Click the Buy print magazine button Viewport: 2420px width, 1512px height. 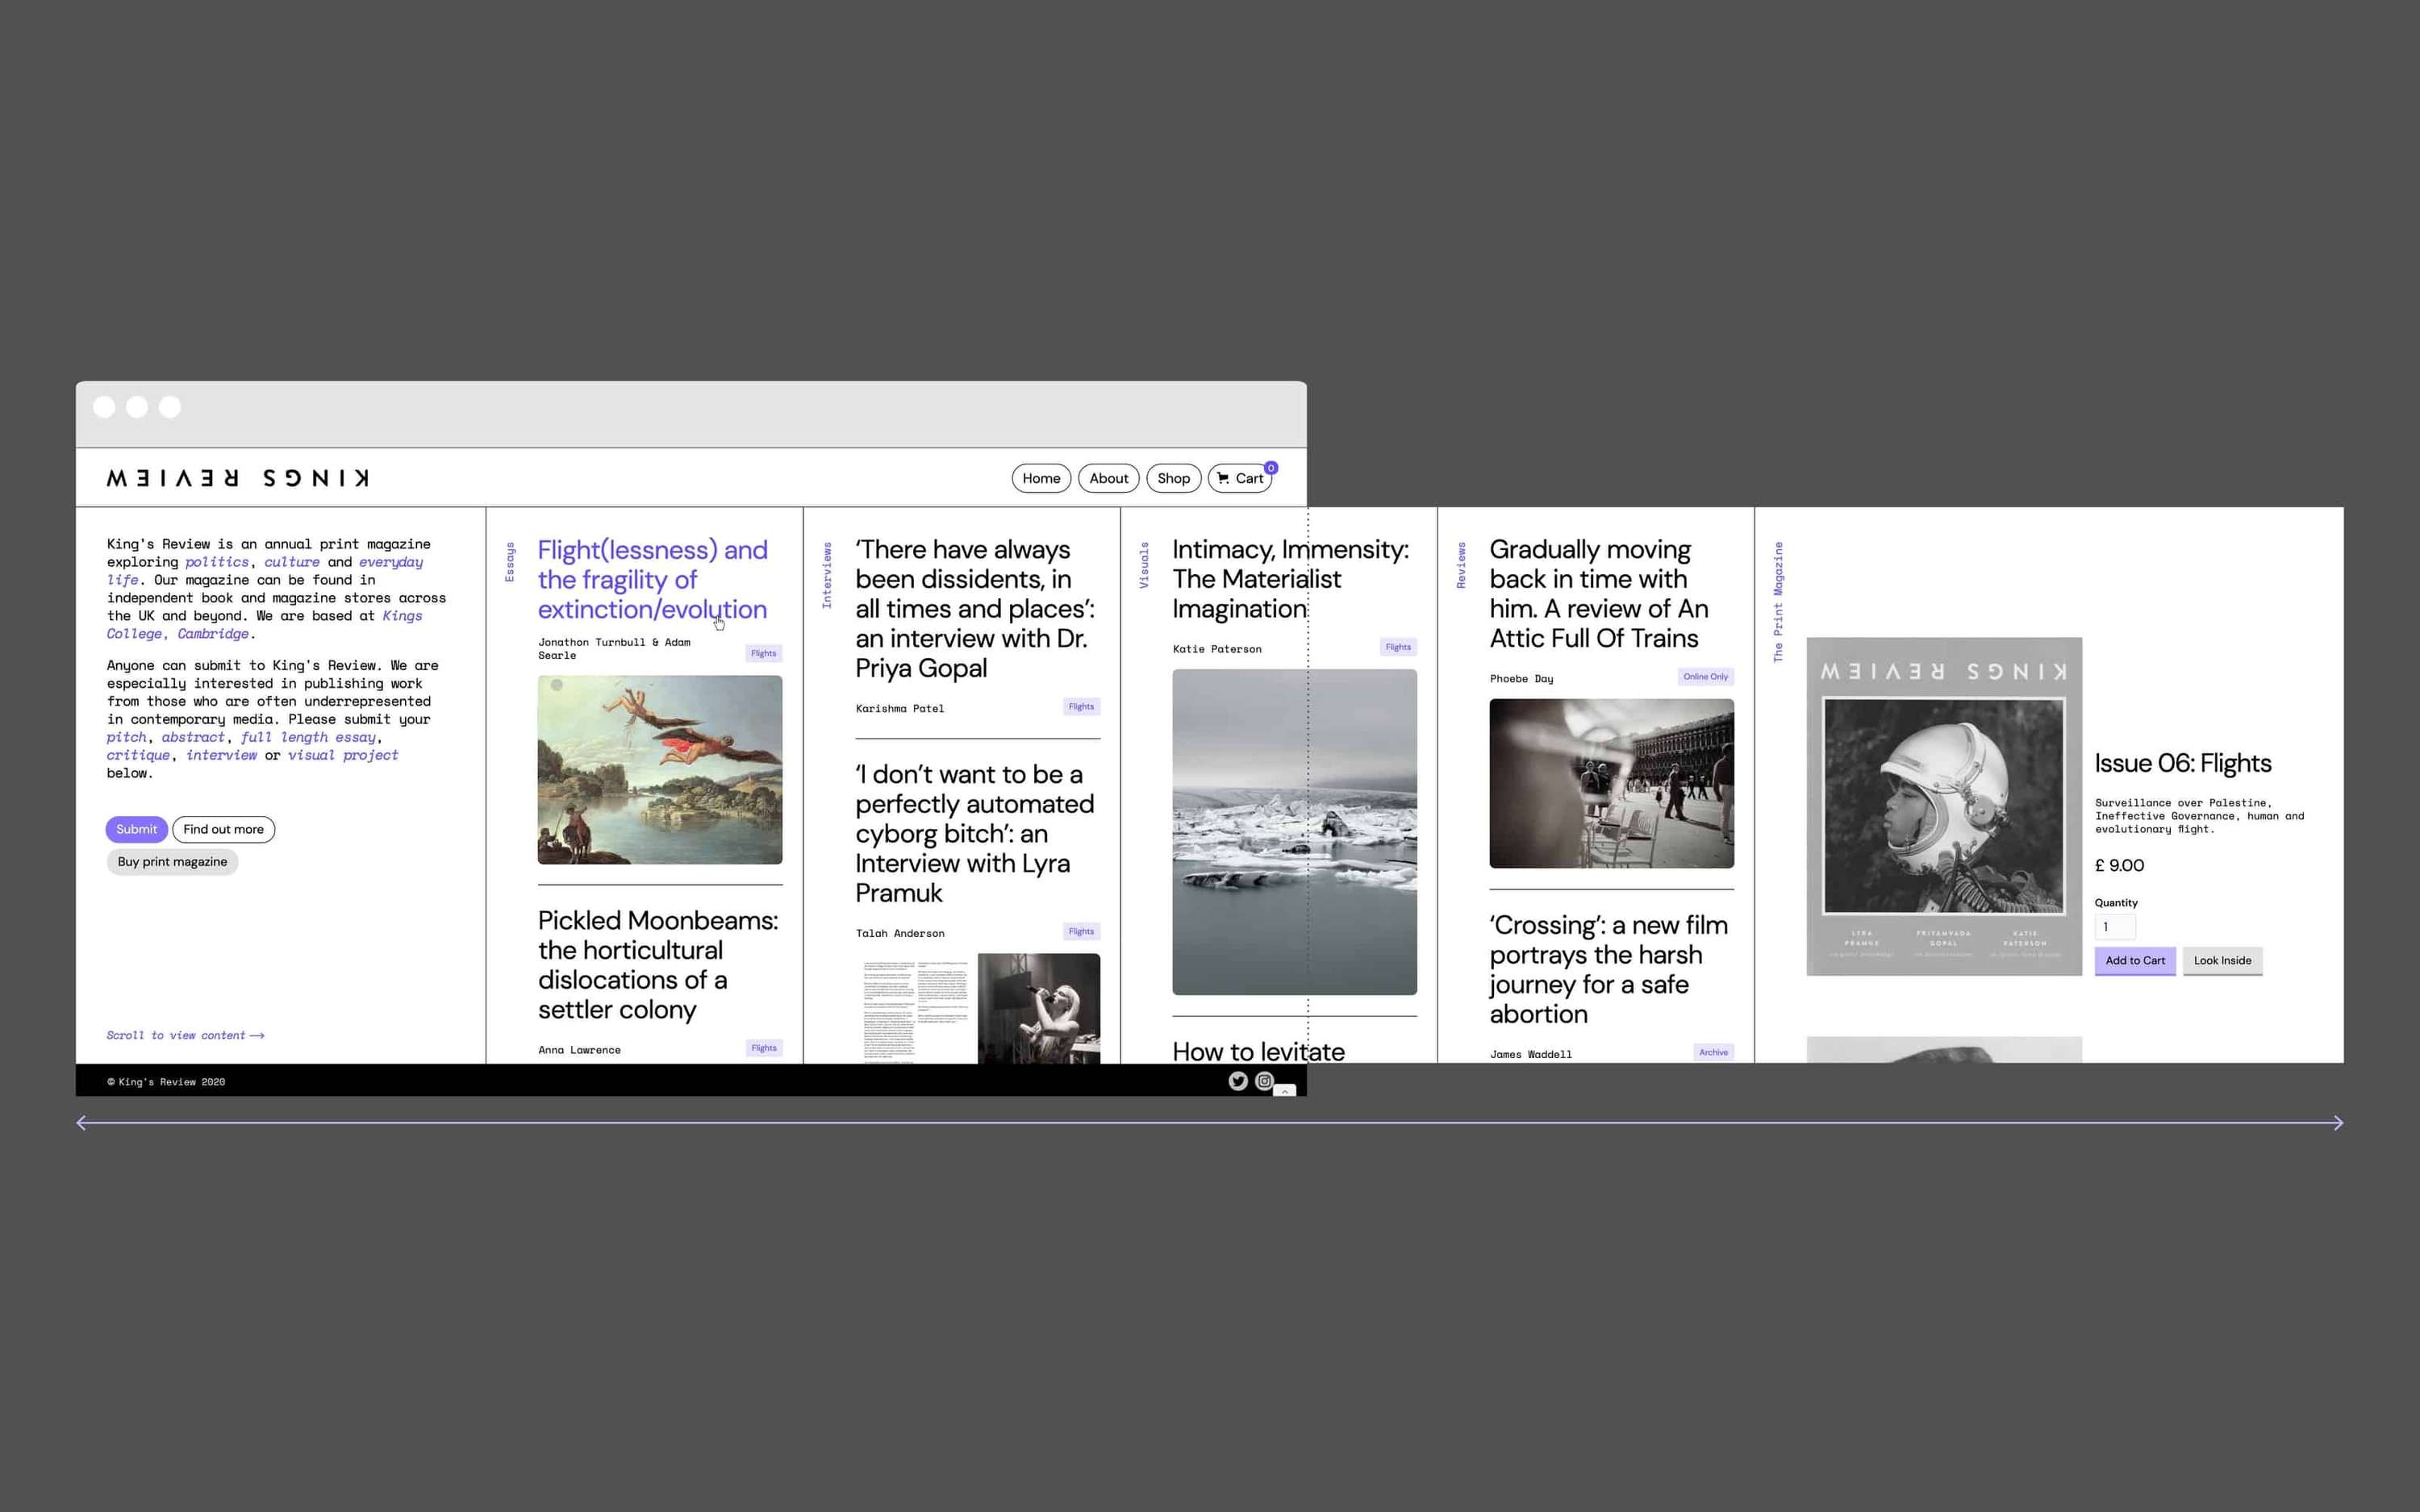172,862
